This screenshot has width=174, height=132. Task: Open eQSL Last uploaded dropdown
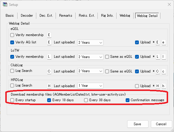coord(90,43)
